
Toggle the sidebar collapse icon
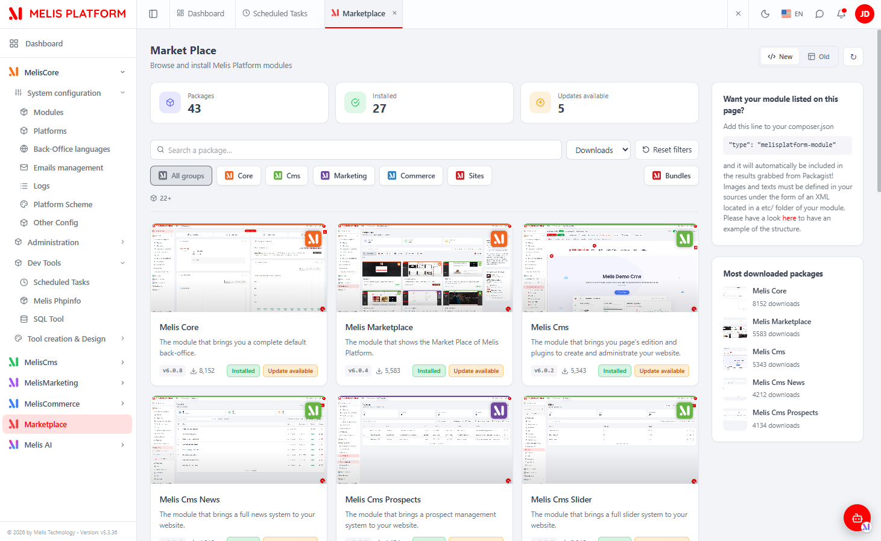(153, 14)
